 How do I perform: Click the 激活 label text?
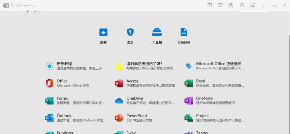[130, 43]
